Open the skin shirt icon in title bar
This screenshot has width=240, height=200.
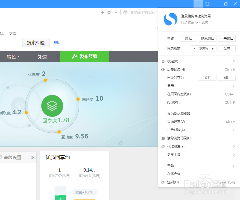[207, 4]
